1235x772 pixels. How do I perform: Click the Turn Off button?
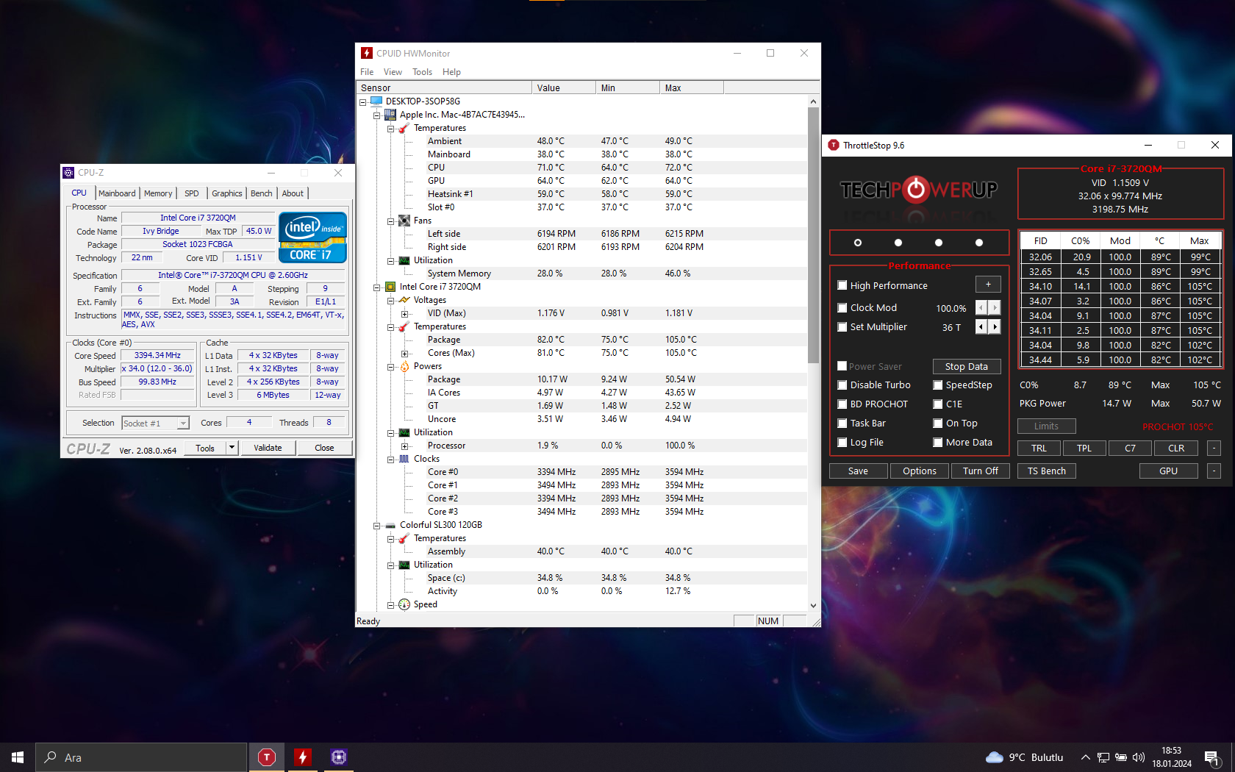[x=981, y=471]
